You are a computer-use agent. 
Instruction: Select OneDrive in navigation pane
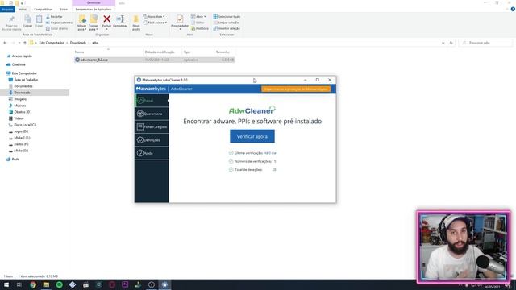coord(19,64)
